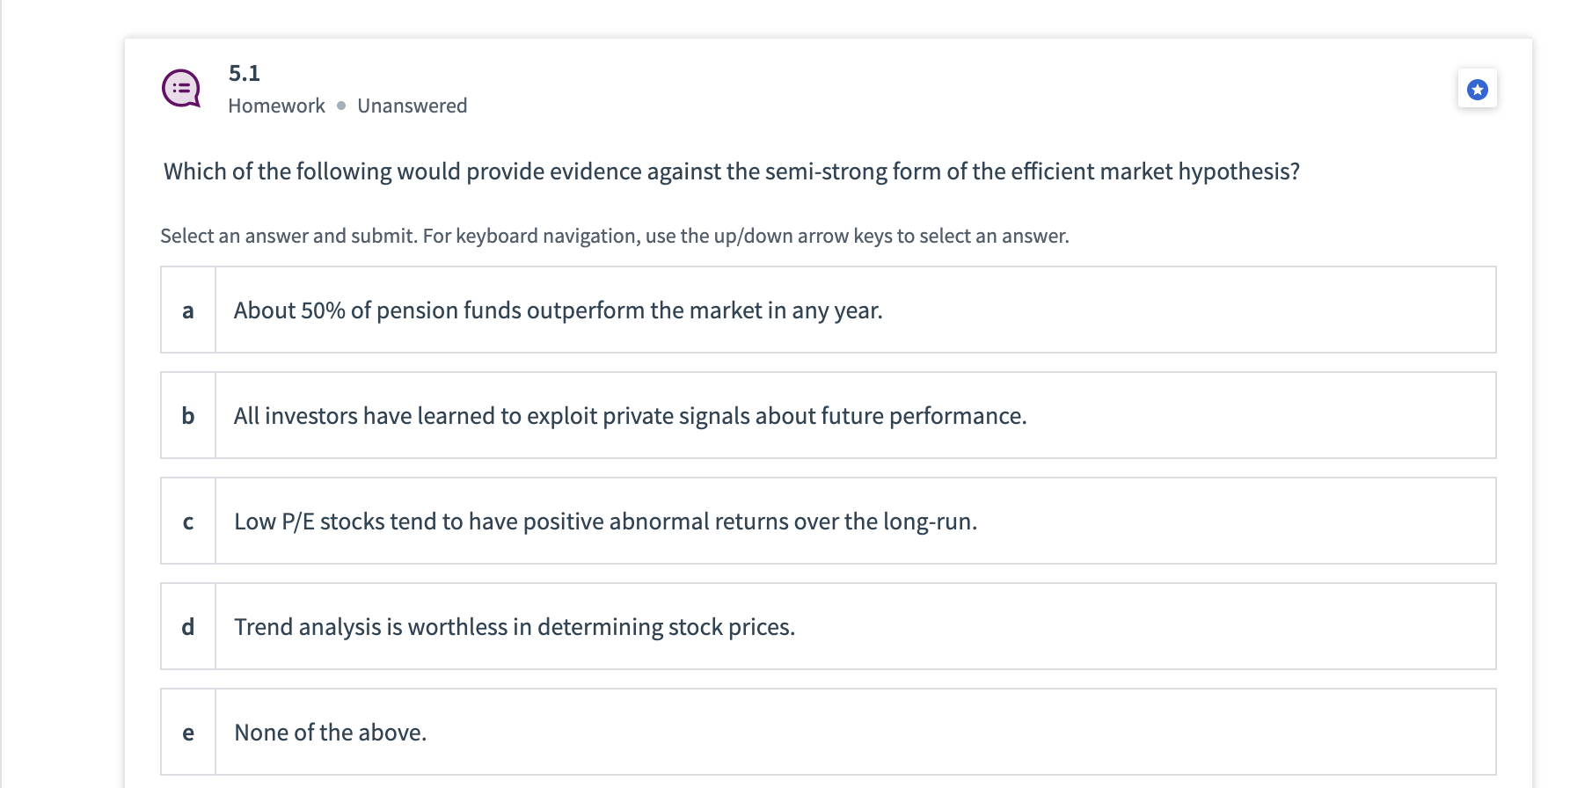Choose "Low P/E stocks" answer text
1592x788 pixels.
point(605,522)
